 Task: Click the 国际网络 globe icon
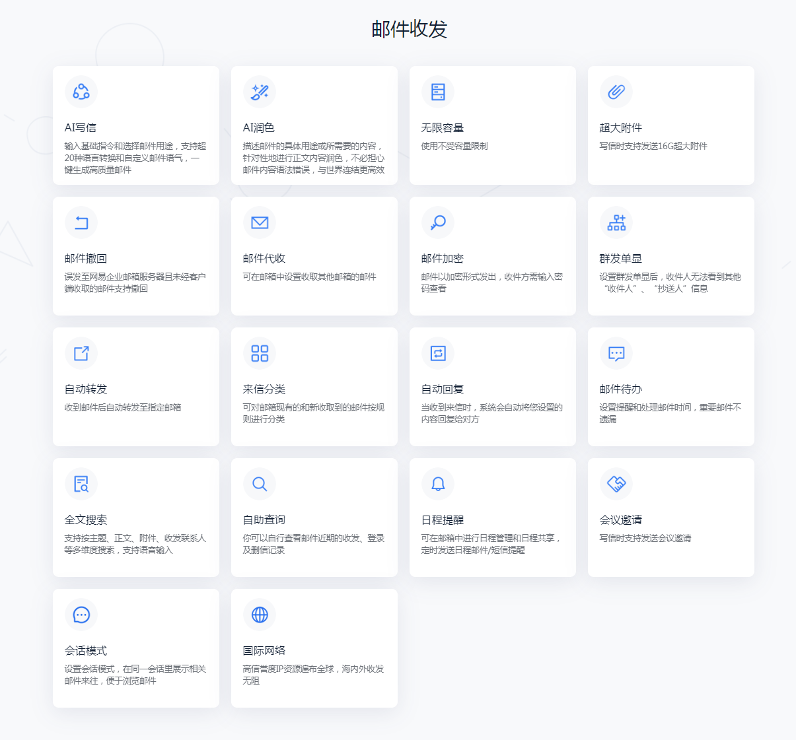pos(260,615)
